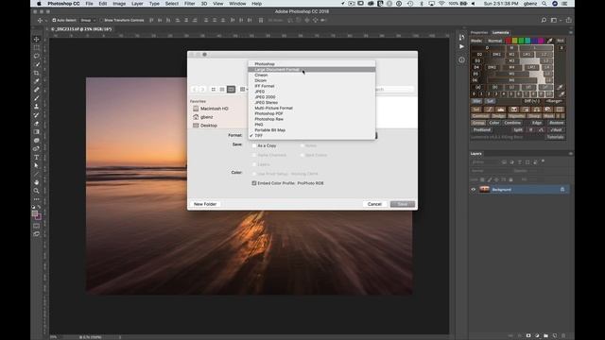Image resolution: width=605 pixels, height=340 pixels.
Task: Toggle Embed Color Profile ProPhoto RGB checkbox
Action: click(x=254, y=183)
